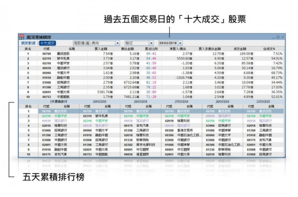Click 香港交易所 in the 27/03/2018 column
Image resolution: width=298 pixels, height=197 pixels.
185,130
